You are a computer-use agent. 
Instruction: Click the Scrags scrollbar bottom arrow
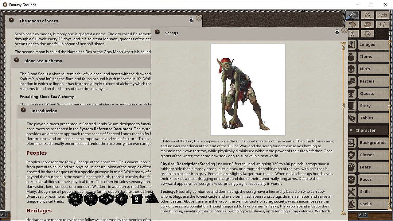343,213
